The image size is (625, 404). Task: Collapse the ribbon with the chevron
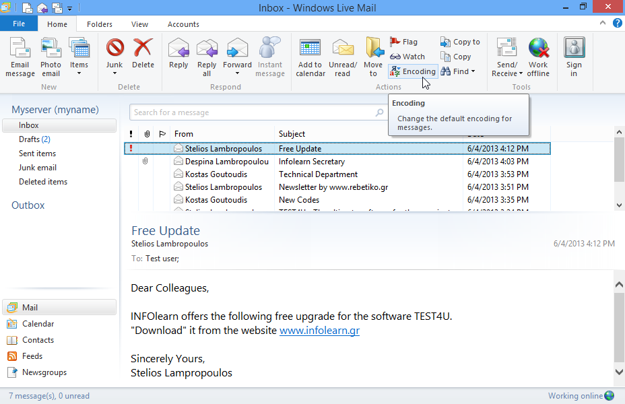click(602, 23)
